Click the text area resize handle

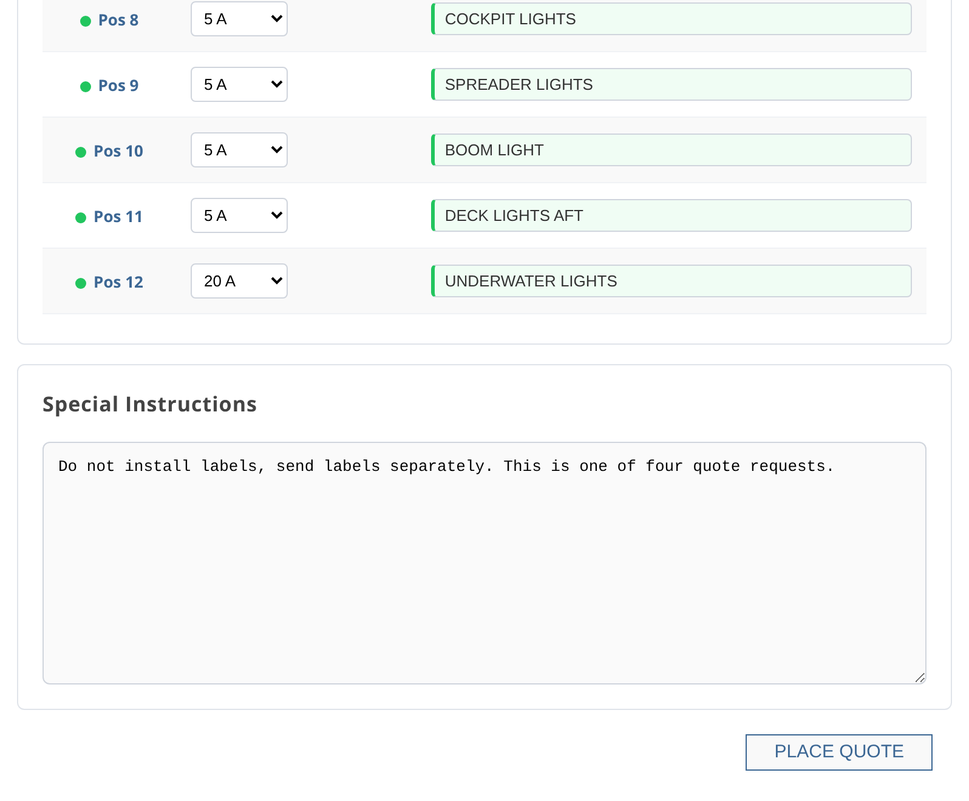click(x=920, y=678)
